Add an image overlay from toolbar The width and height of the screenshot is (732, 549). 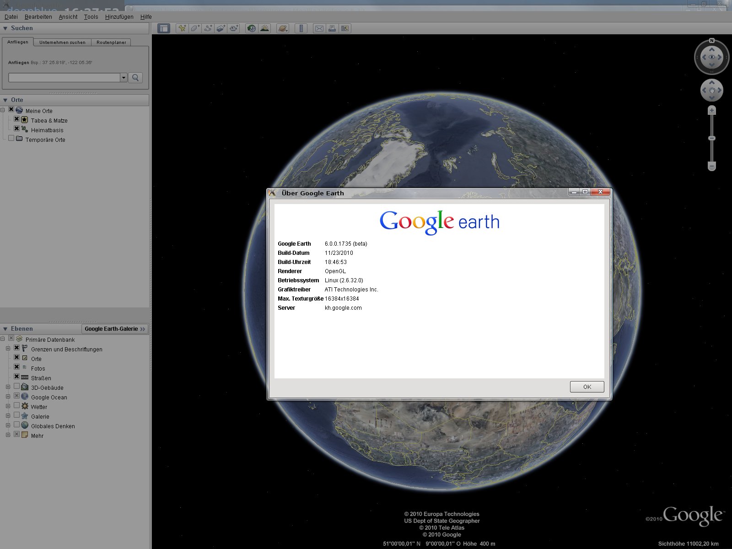pyautogui.click(x=221, y=28)
